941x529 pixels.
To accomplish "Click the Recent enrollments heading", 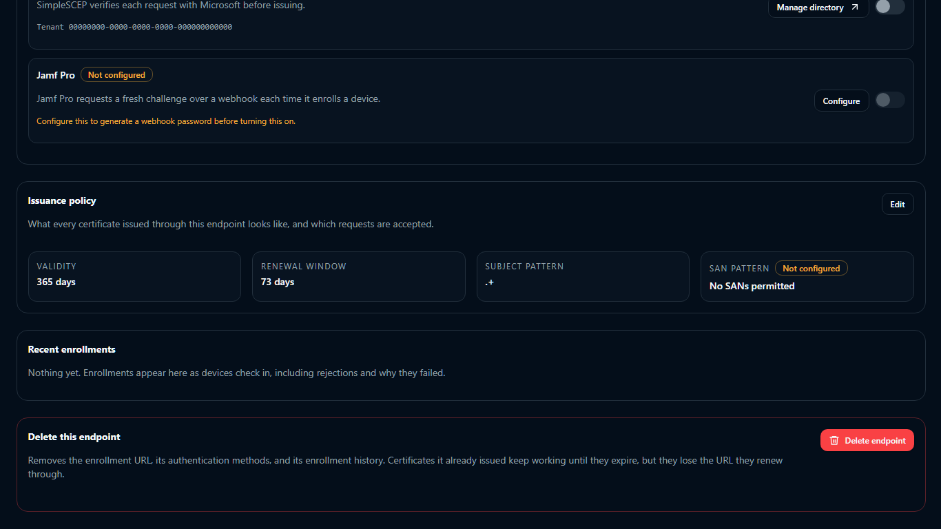I will point(72,349).
